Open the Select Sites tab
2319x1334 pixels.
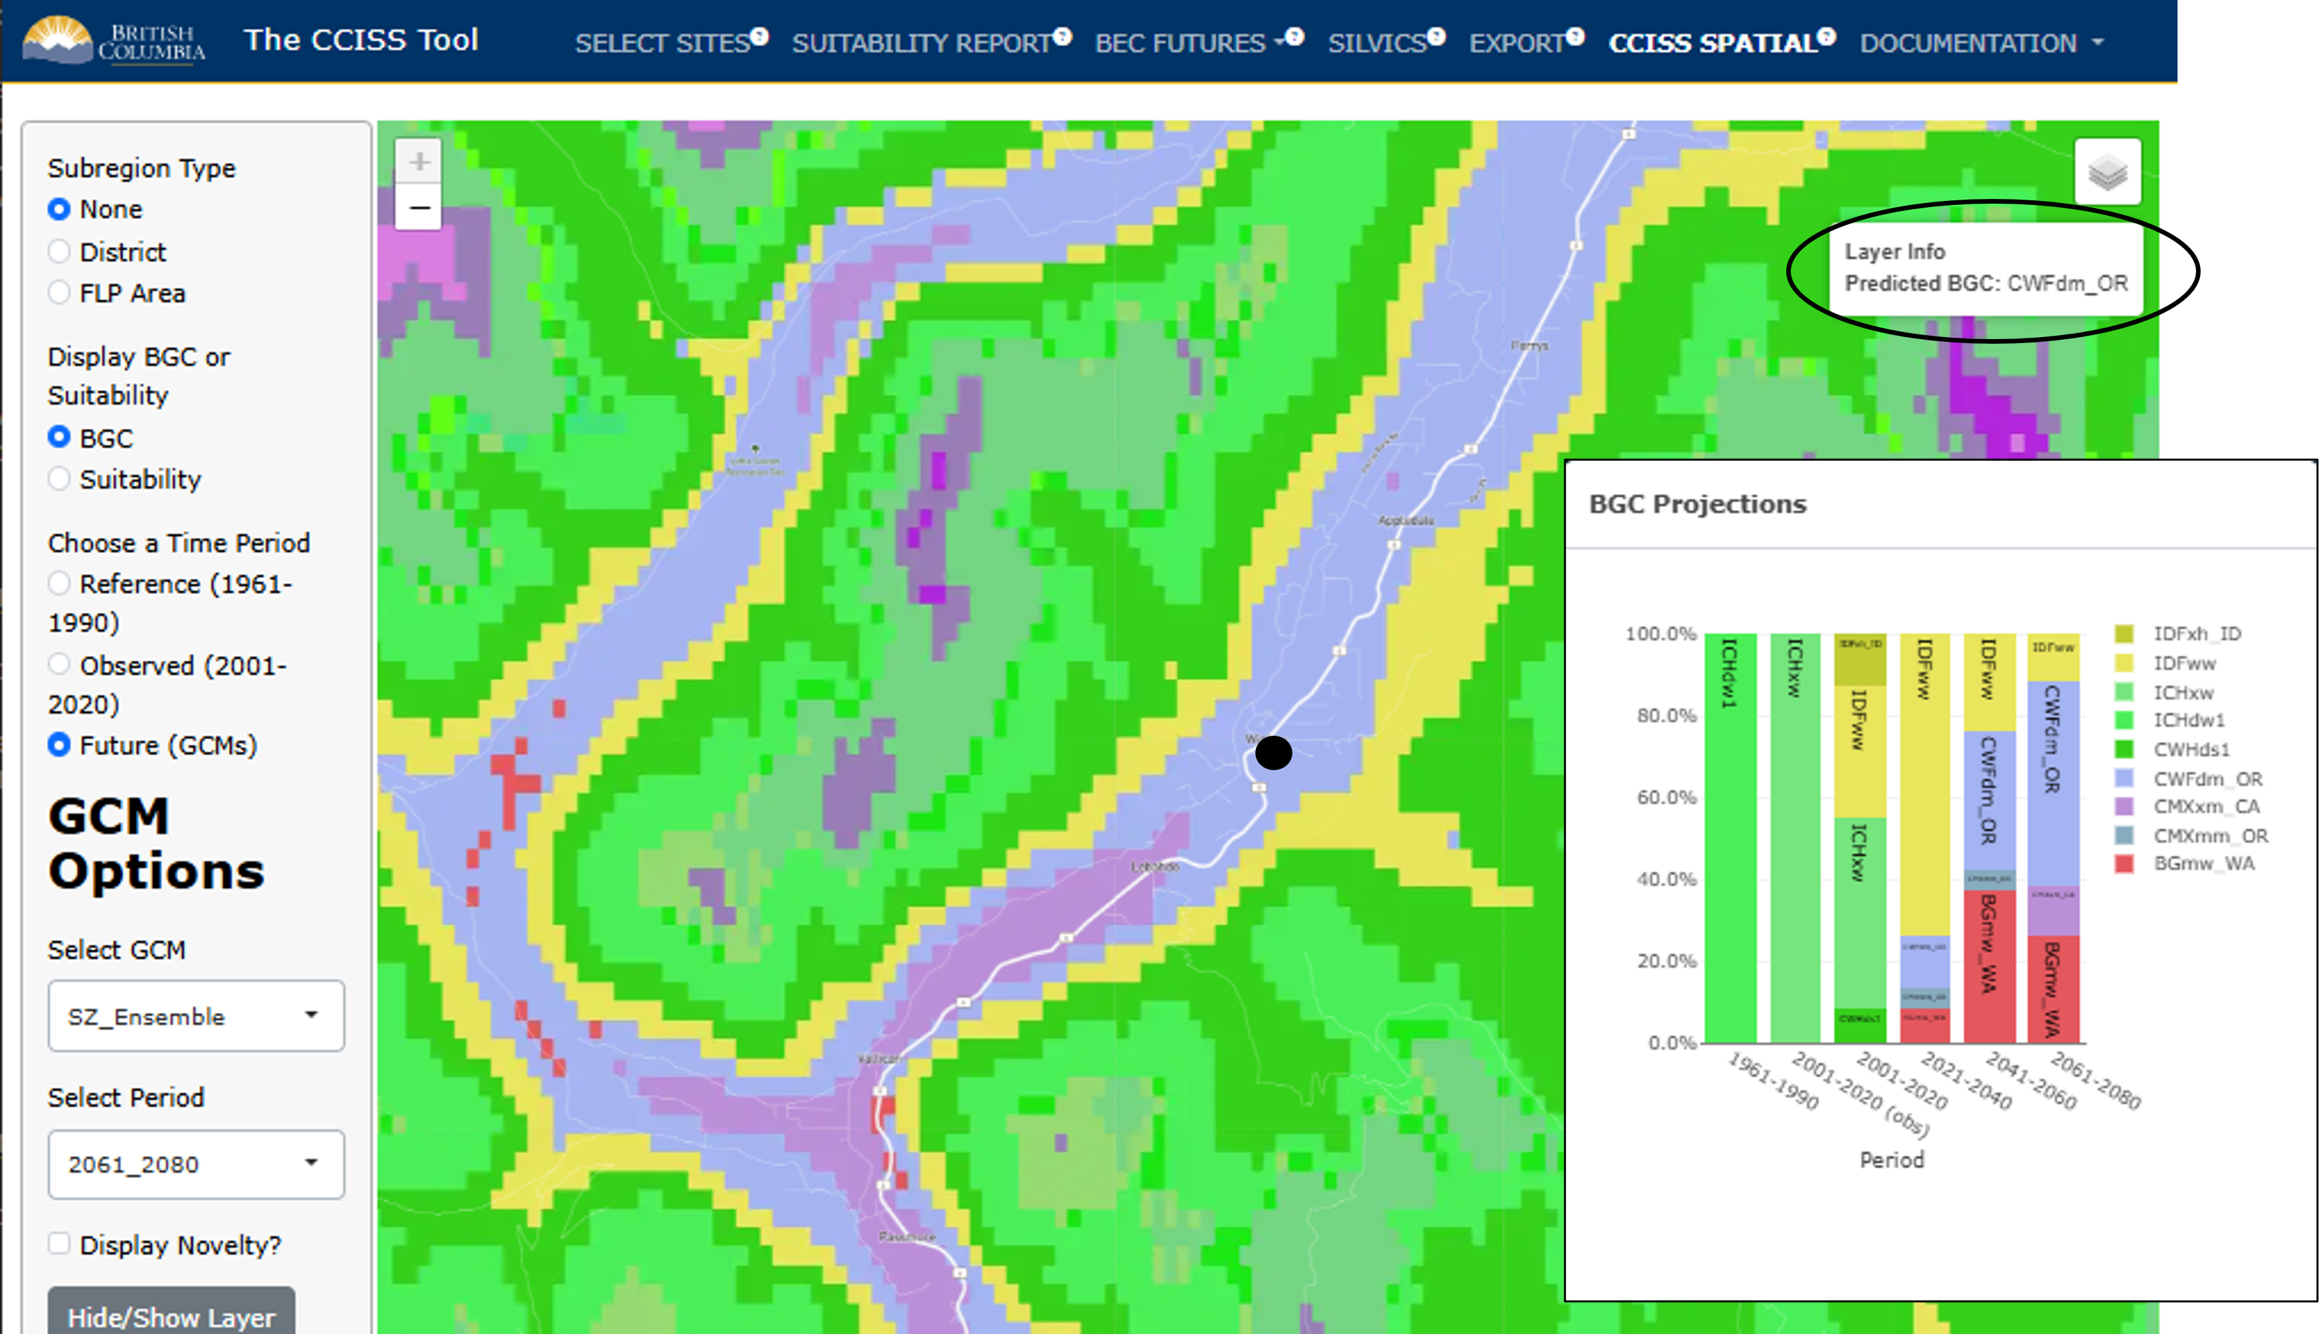click(662, 43)
